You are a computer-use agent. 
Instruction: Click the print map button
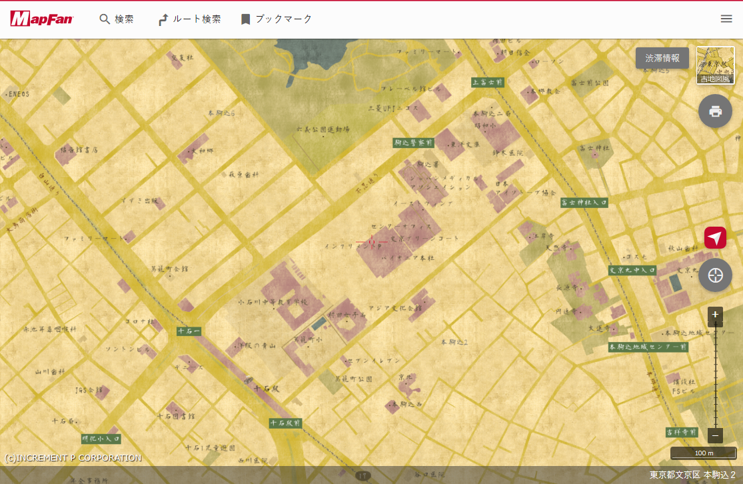tap(715, 111)
